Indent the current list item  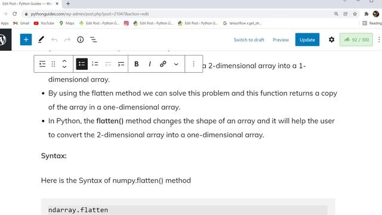pyautogui.click(x=121, y=64)
